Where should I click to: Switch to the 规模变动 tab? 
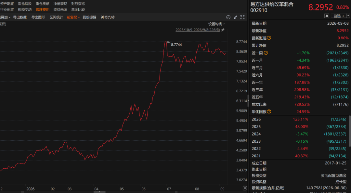[x=25, y=9]
